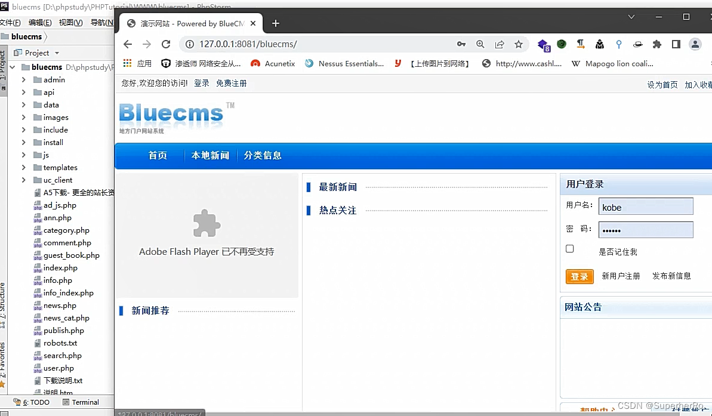Open the Extensions puzzle piece menu

[657, 44]
